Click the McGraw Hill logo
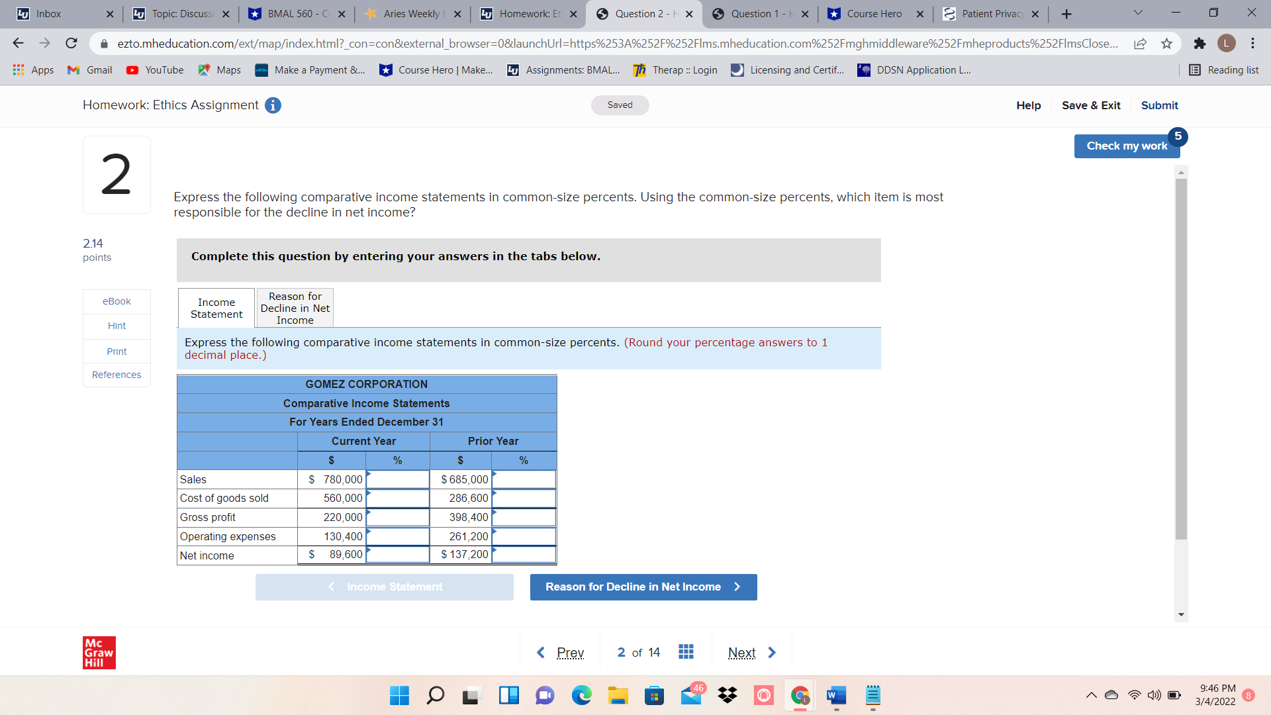This screenshot has width=1271, height=715. 99,653
